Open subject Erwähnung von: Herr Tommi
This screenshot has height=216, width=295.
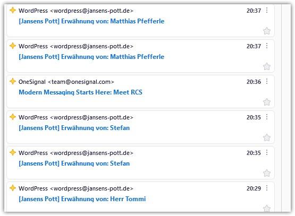[x=82, y=199]
